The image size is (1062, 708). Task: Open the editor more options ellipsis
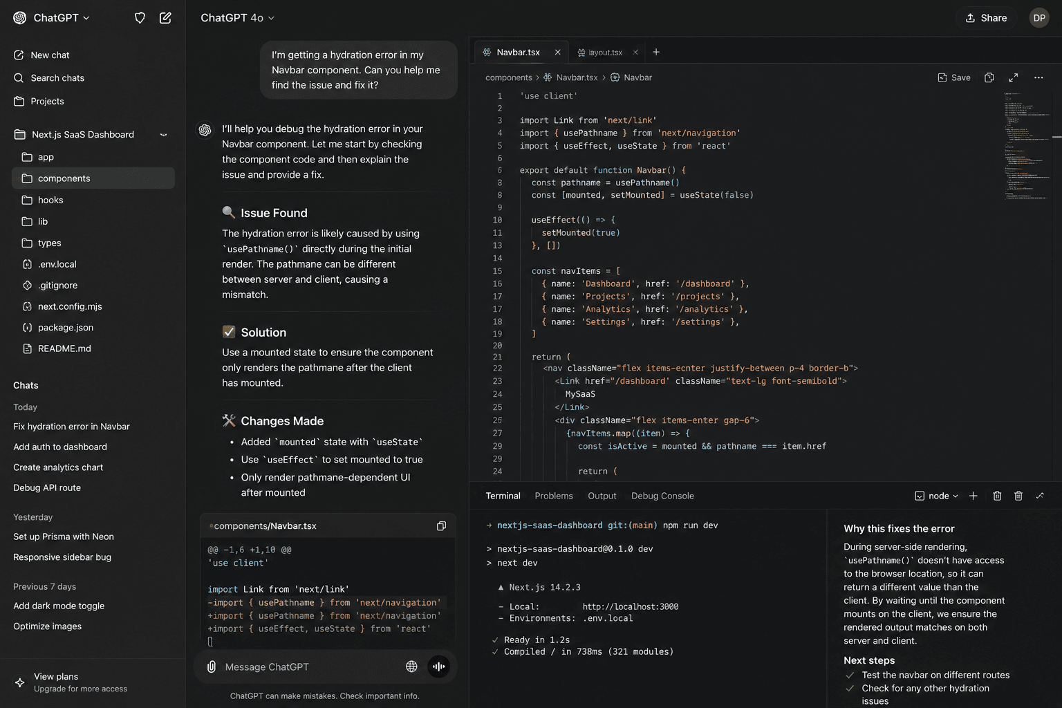1038,77
